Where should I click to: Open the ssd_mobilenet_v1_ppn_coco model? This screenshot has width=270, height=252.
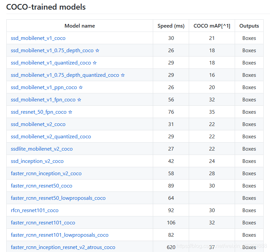pyautogui.click(x=44, y=87)
